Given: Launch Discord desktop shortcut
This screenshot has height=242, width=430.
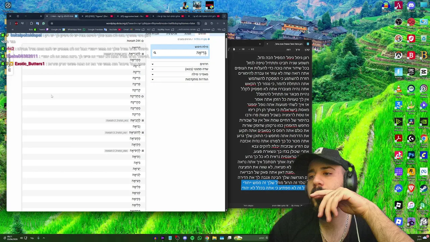Looking at the screenshot, I should (411, 6).
